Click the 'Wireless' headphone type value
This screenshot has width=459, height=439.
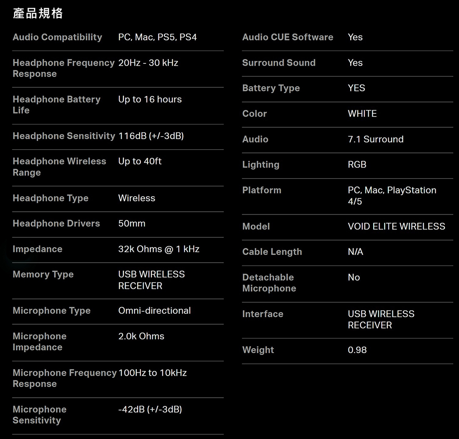coord(137,198)
